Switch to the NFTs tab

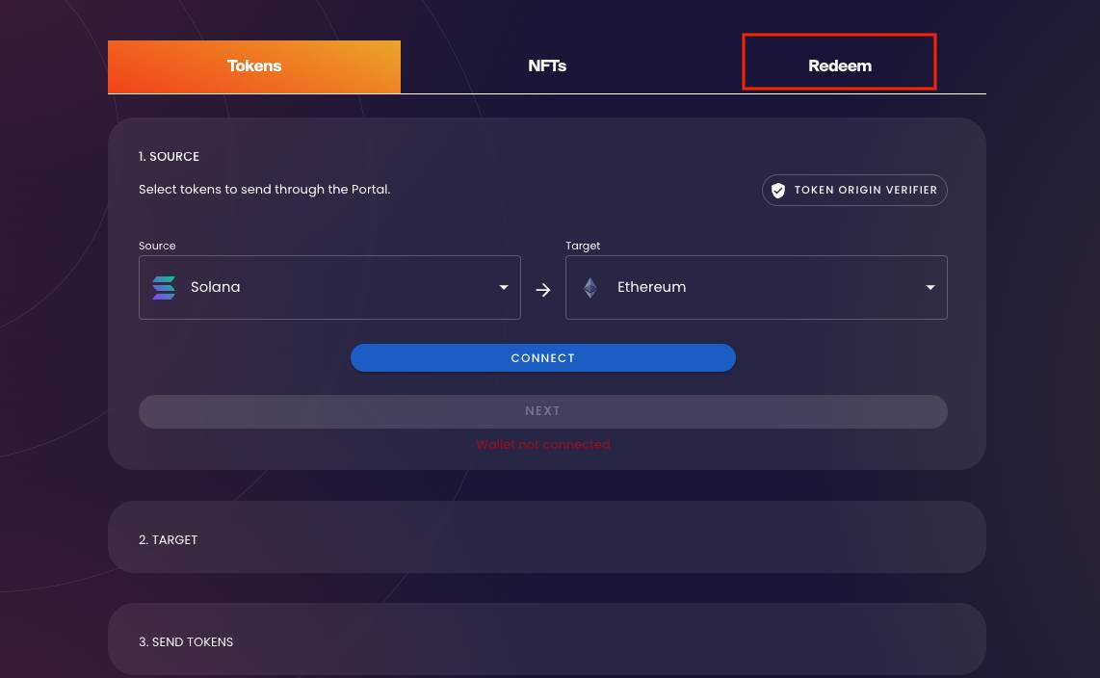(547, 65)
